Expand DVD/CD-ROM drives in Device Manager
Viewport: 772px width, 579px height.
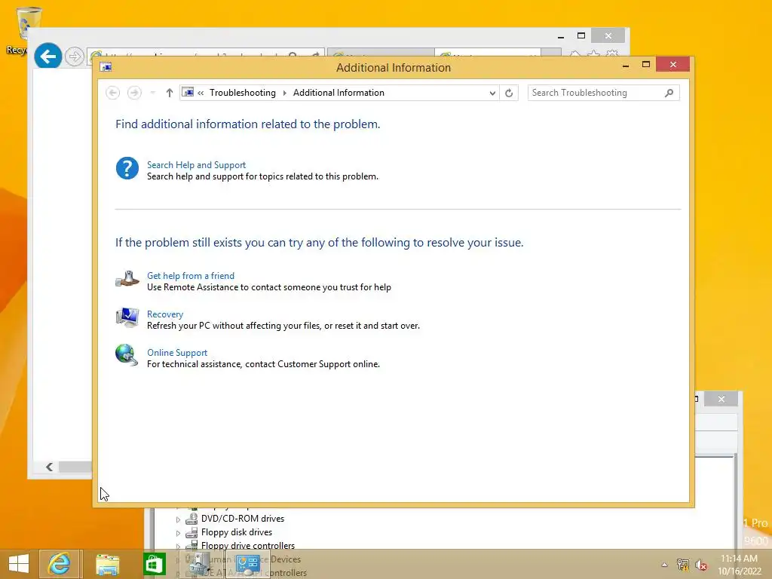coord(178,519)
